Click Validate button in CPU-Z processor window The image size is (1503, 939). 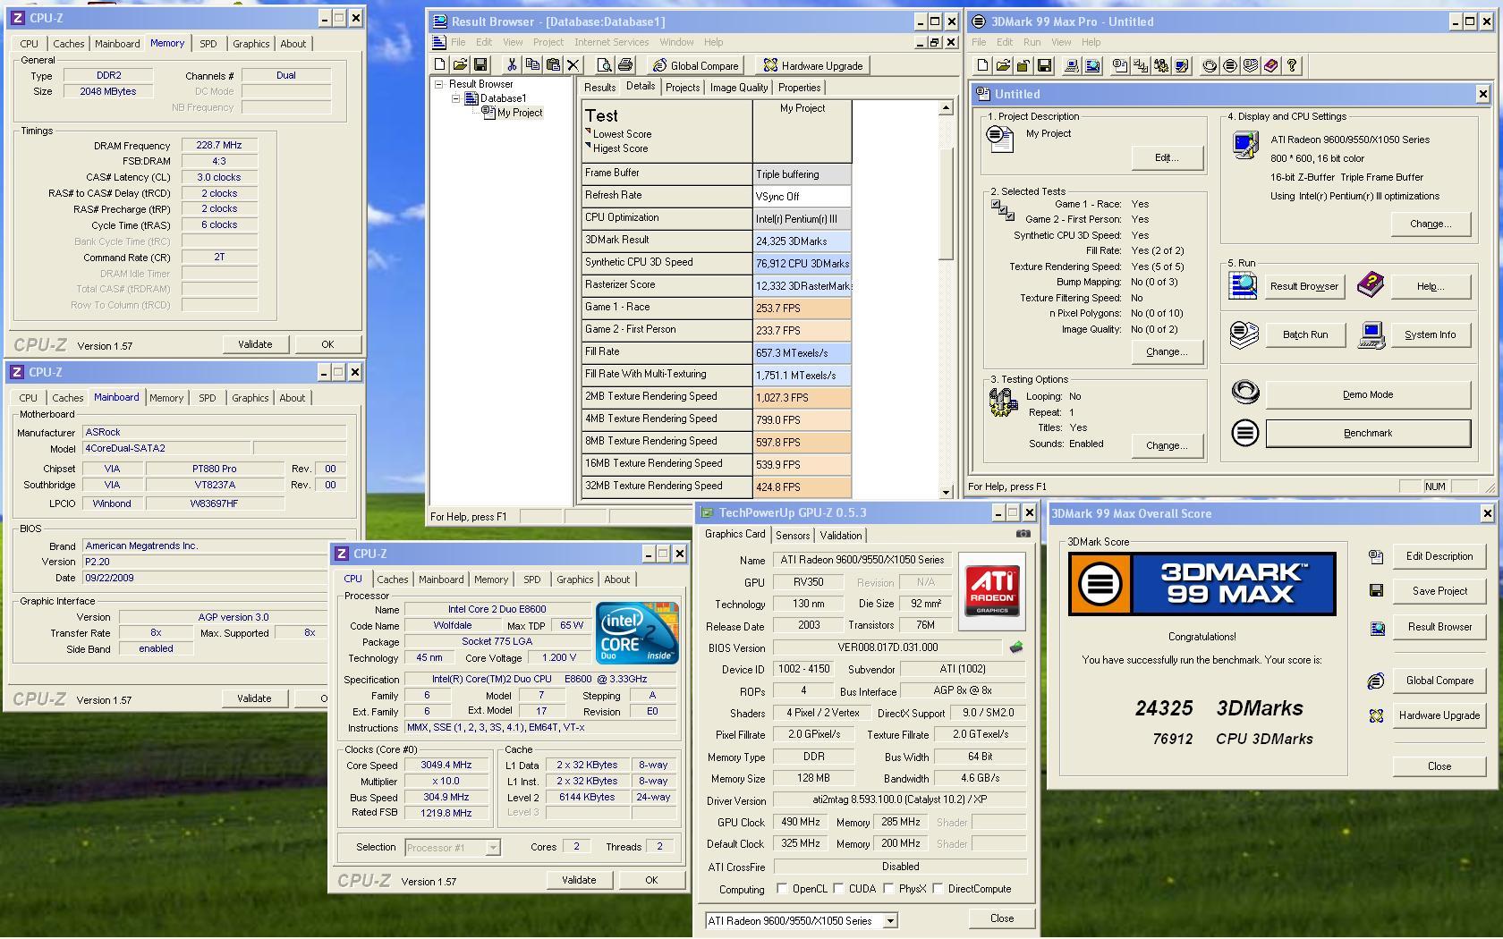tap(579, 880)
